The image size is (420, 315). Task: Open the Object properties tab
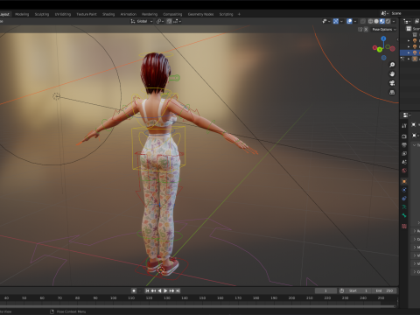pyautogui.click(x=404, y=181)
